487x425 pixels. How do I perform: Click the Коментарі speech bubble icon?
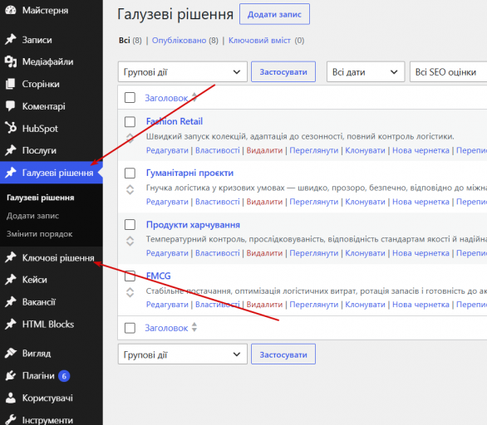click(x=11, y=106)
